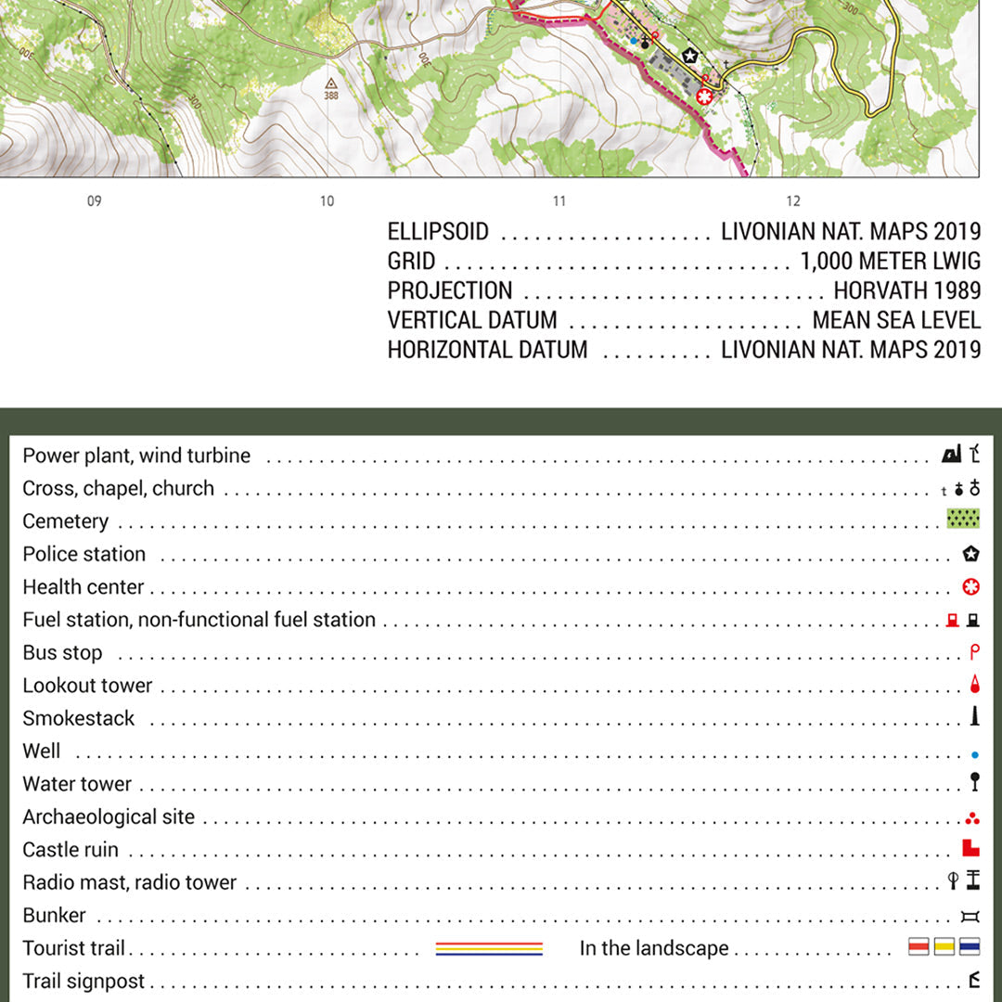Select the green cemetery pattern swatch
The image size is (1002, 1002).
click(963, 520)
